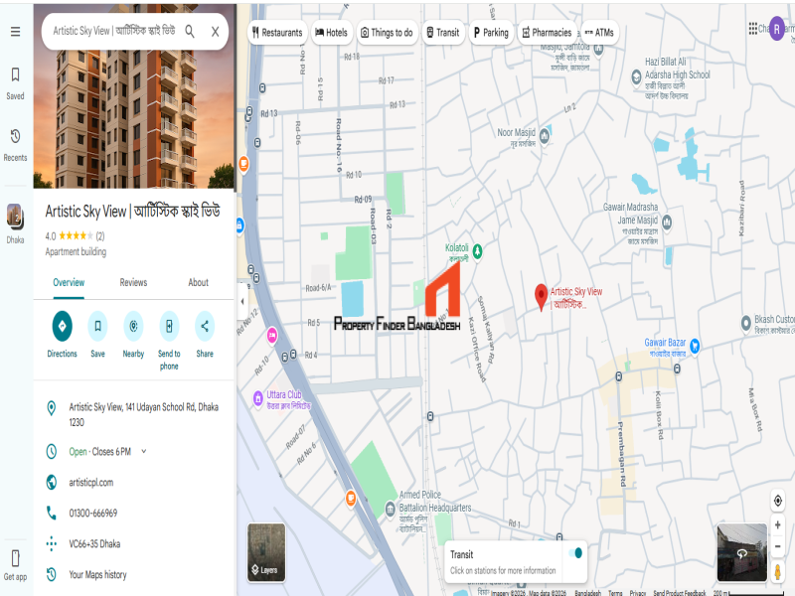Open the artisticpl.com website link

[x=91, y=483]
